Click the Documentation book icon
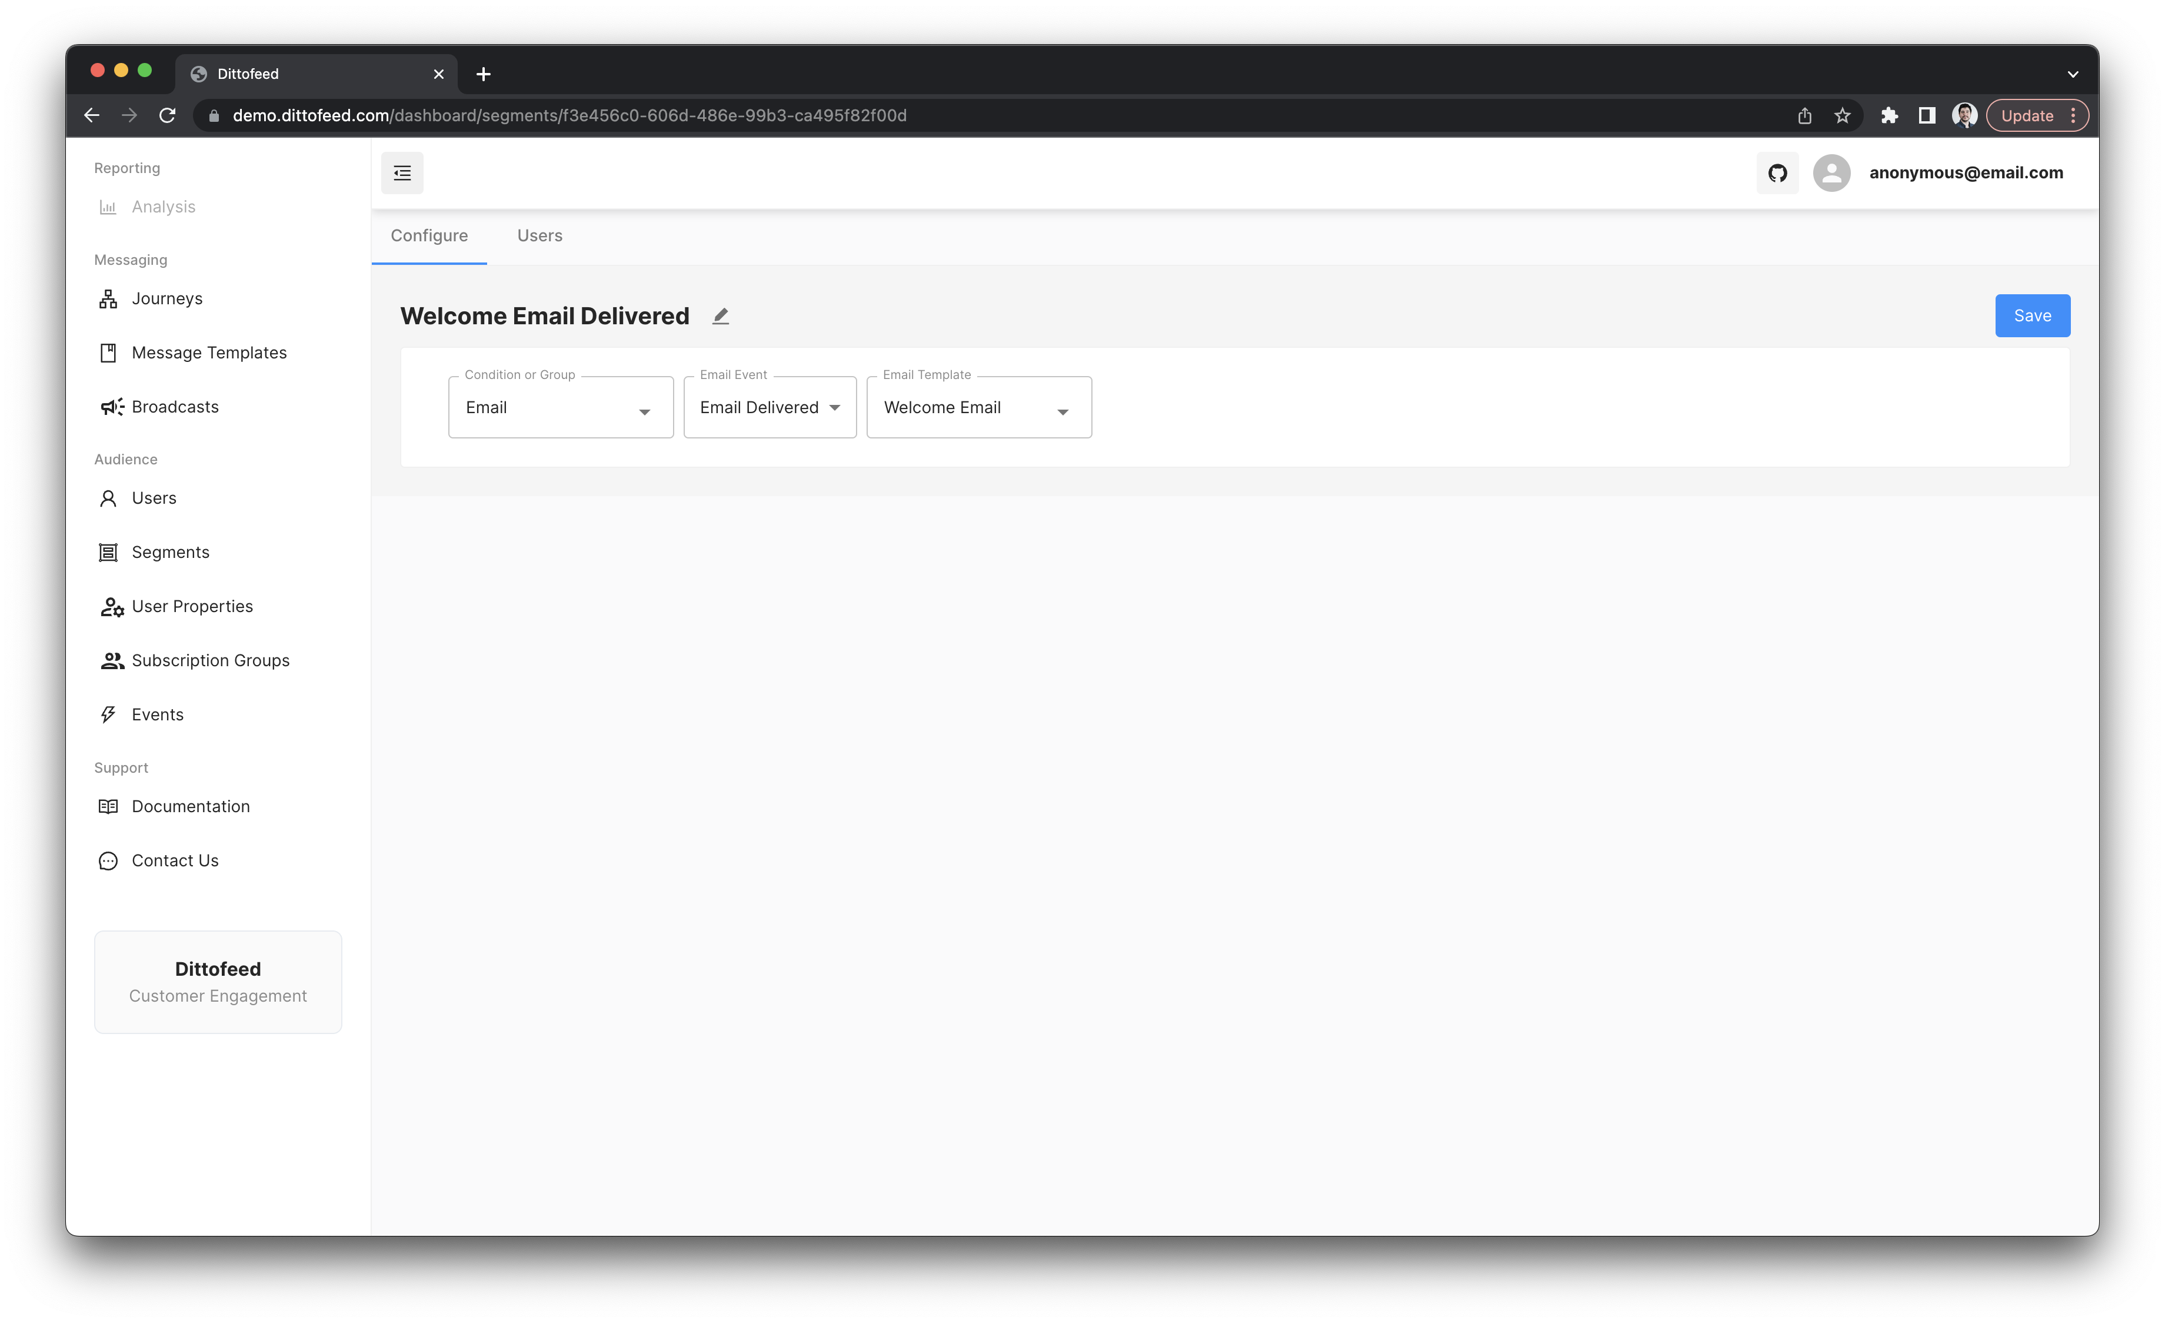 tap(108, 806)
